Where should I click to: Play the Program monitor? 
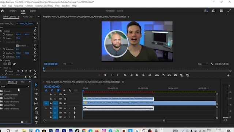(x=137, y=75)
